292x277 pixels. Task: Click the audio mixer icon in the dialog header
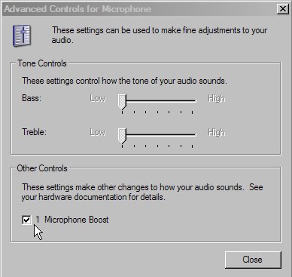[22, 35]
